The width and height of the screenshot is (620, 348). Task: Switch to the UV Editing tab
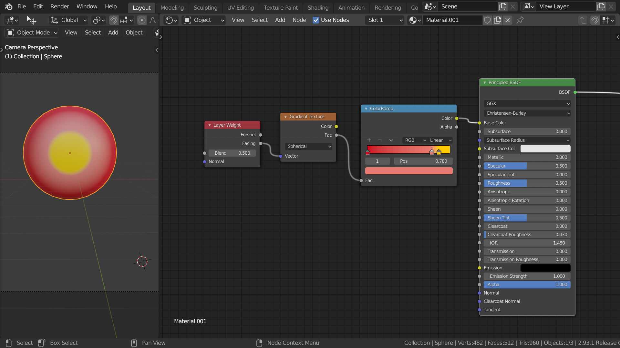click(241, 8)
